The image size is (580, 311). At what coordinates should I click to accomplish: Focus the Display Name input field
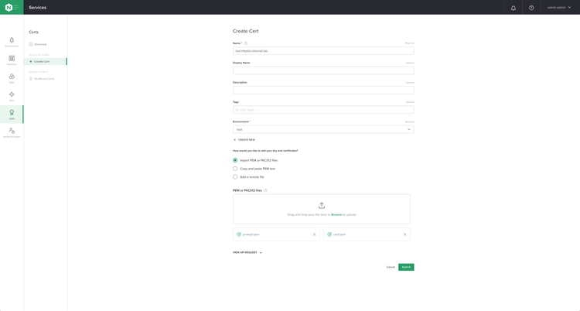point(323,70)
